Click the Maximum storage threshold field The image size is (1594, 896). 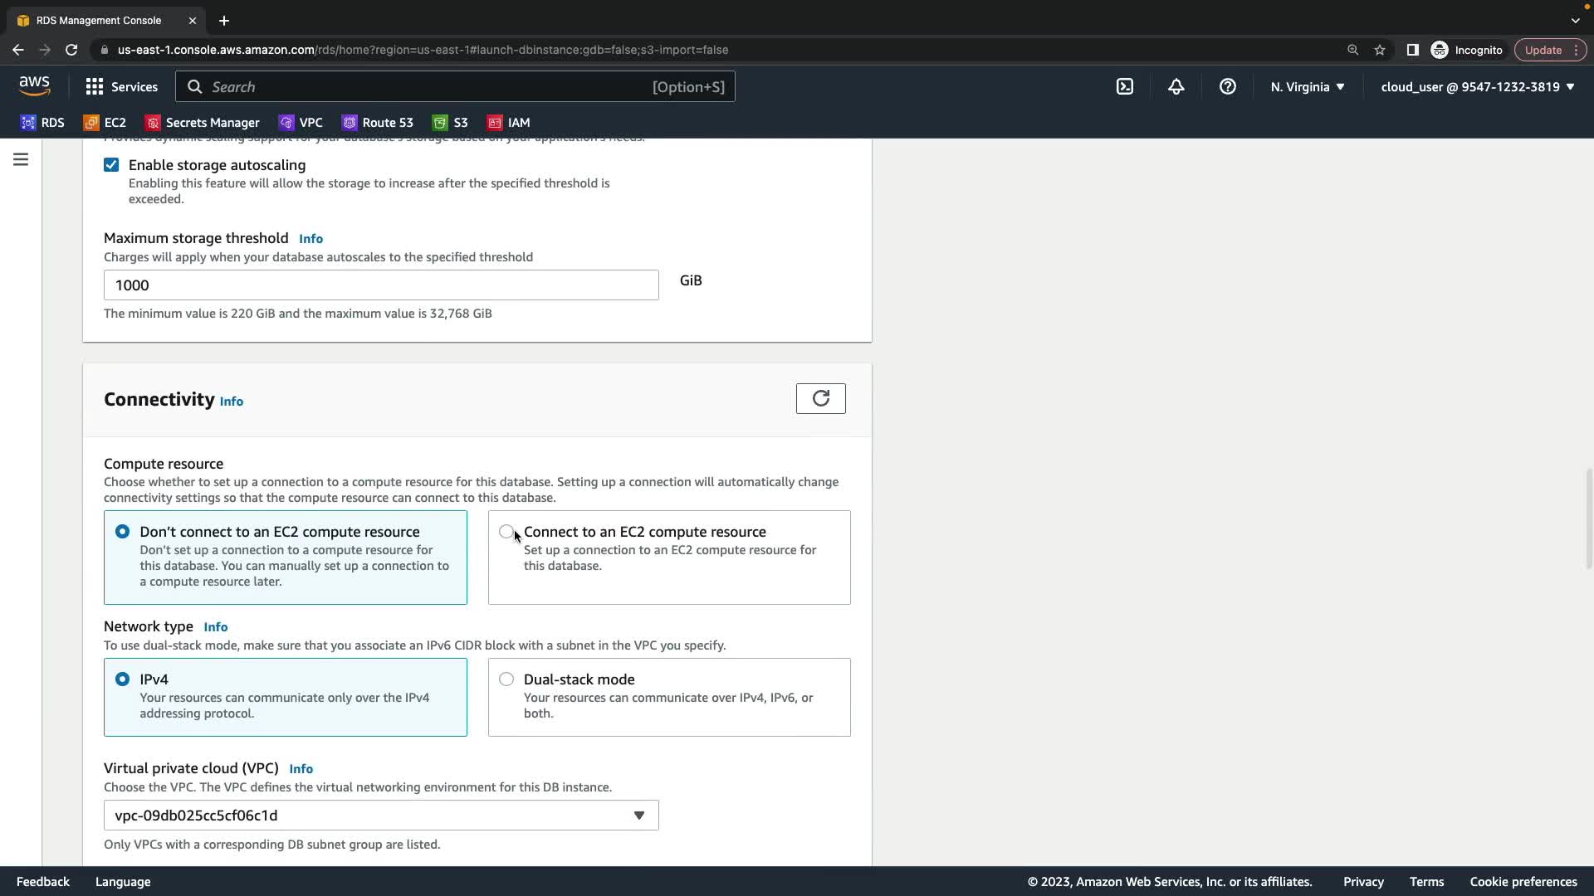tap(381, 285)
